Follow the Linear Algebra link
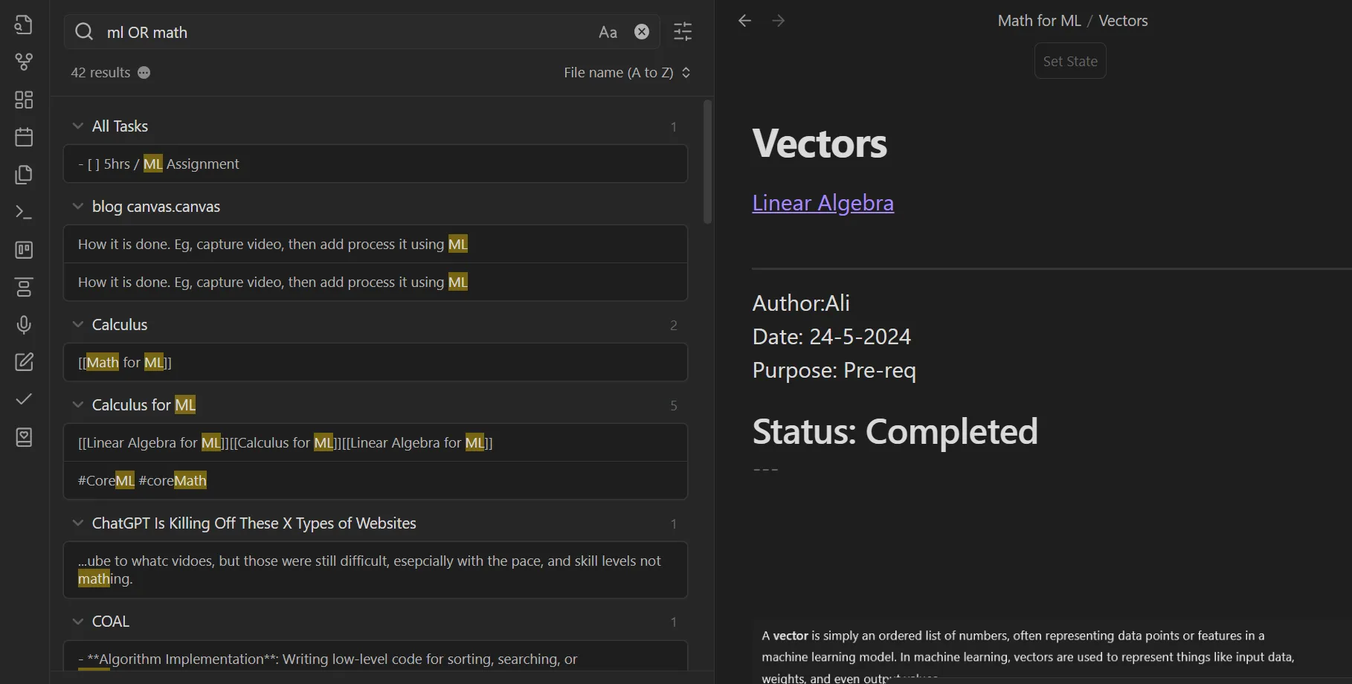This screenshot has height=684, width=1352. (x=823, y=202)
